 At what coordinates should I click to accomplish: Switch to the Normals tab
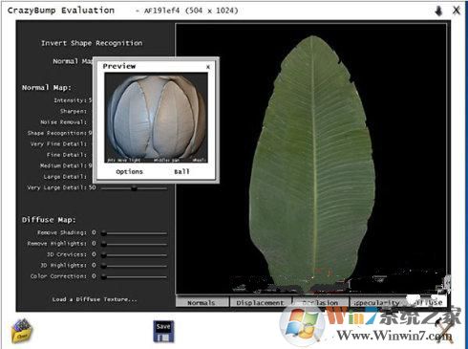click(202, 302)
